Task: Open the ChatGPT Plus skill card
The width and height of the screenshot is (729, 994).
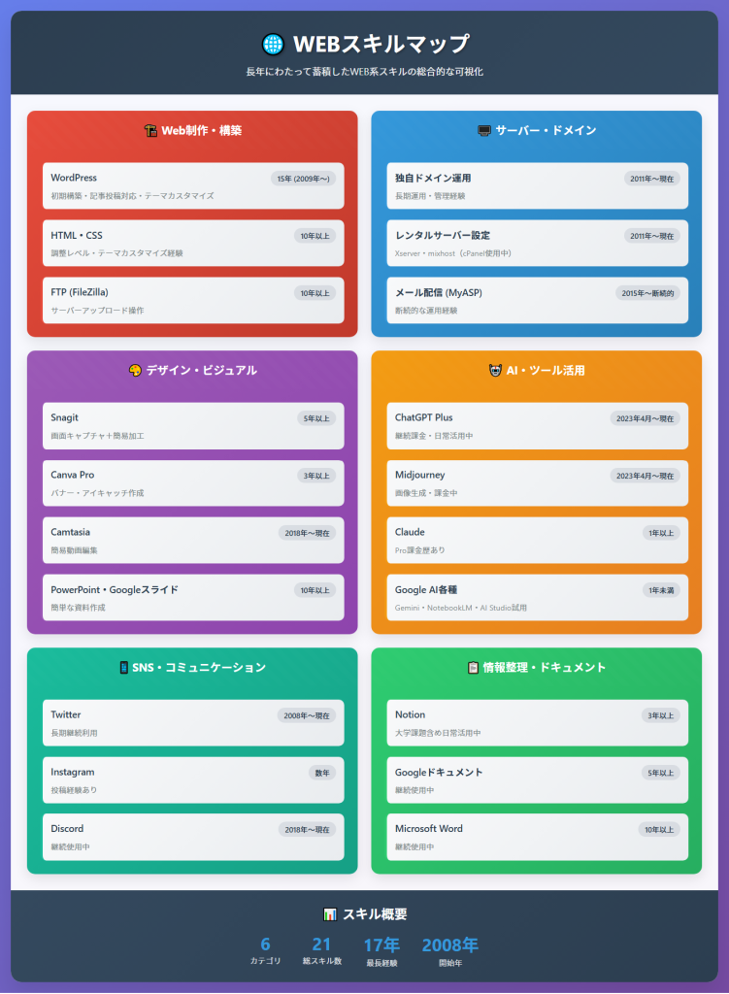Action: (537, 426)
